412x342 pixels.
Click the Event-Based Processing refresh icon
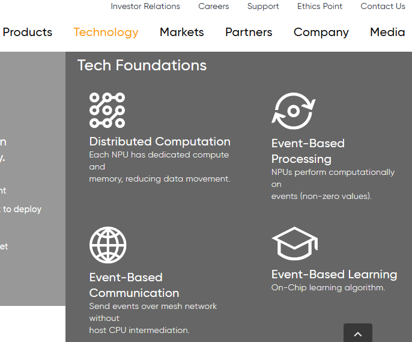pyautogui.click(x=294, y=111)
